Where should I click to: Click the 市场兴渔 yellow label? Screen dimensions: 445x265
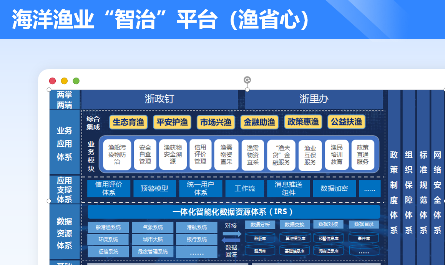click(216, 122)
